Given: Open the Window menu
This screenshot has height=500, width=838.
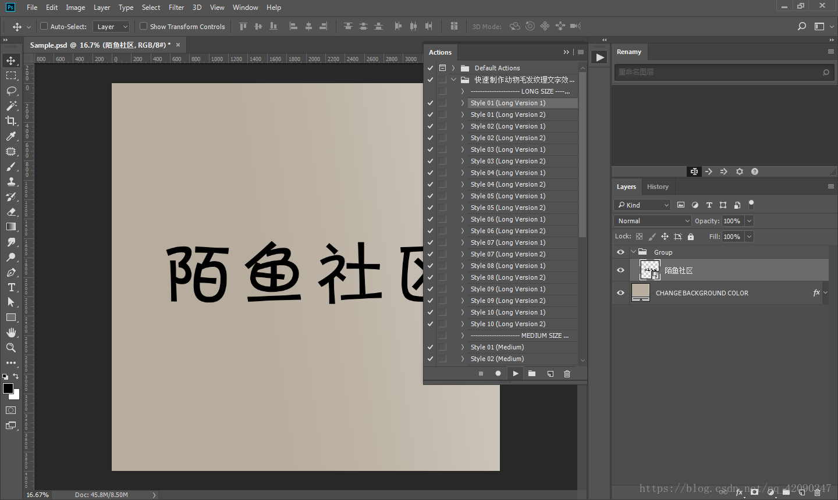Looking at the screenshot, I should (x=246, y=8).
